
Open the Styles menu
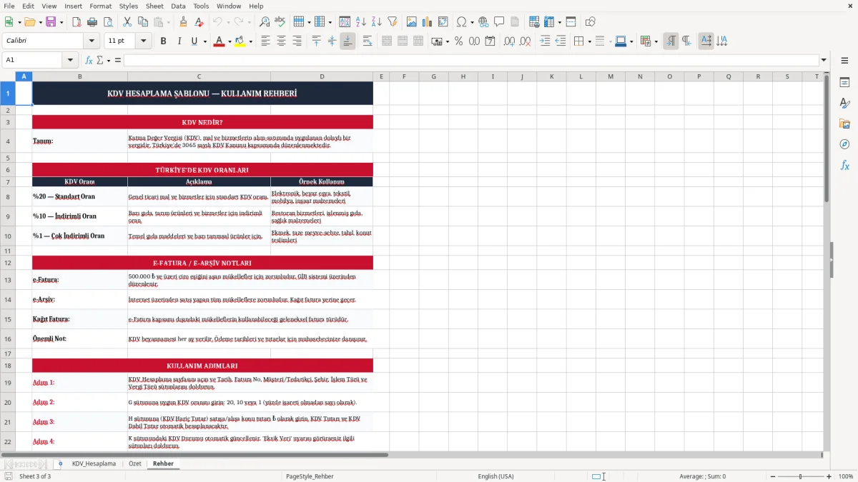click(x=129, y=6)
